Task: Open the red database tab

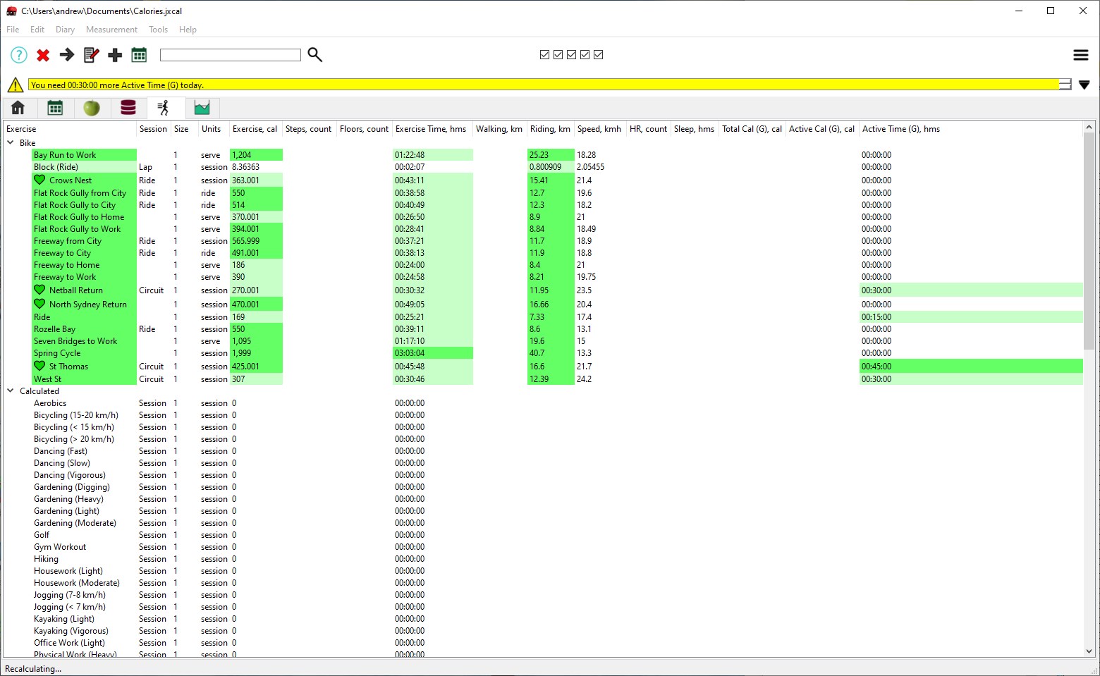Action: coord(128,108)
